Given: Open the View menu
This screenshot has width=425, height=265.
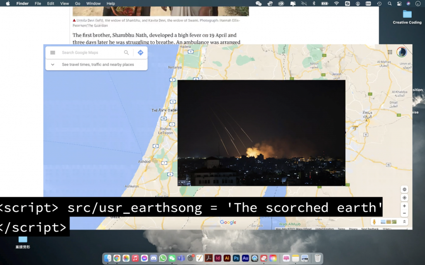Looking at the screenshot, I should (x=64, y=3).
